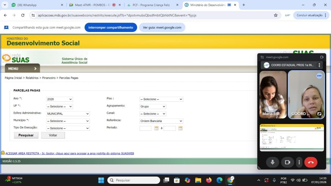The image size is (331, 186).
Task: Open Firefox from the taskbar
Action: point(208,180)
